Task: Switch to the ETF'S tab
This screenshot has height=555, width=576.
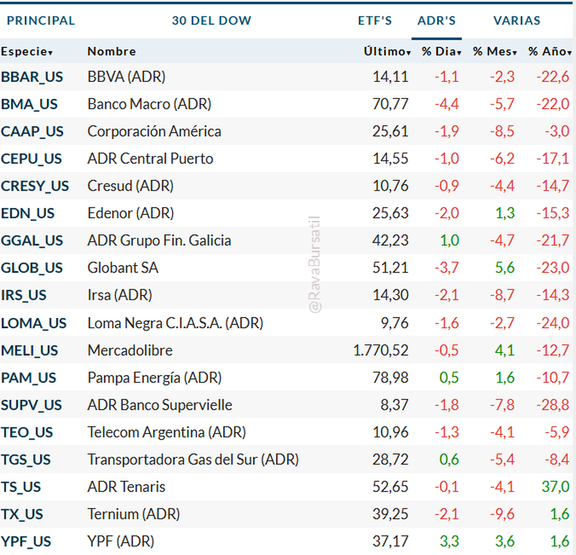Action: 375,21
